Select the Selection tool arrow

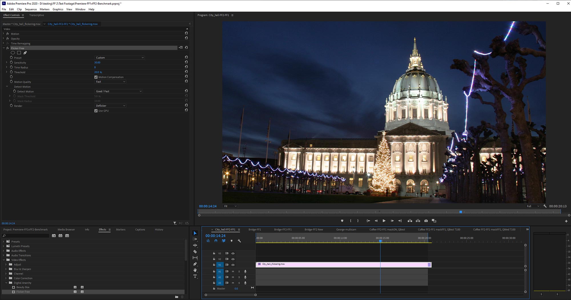click(195, 233)
